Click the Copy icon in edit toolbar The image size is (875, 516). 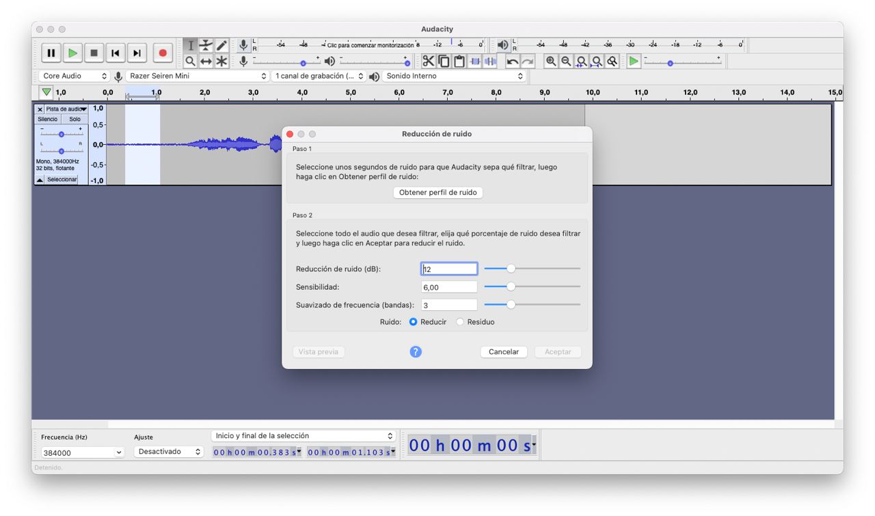pyautogui.click(x=444, y=61)
